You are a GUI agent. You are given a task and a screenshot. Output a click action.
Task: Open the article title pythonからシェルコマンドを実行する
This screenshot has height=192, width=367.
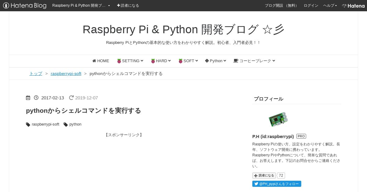[83, 111]
